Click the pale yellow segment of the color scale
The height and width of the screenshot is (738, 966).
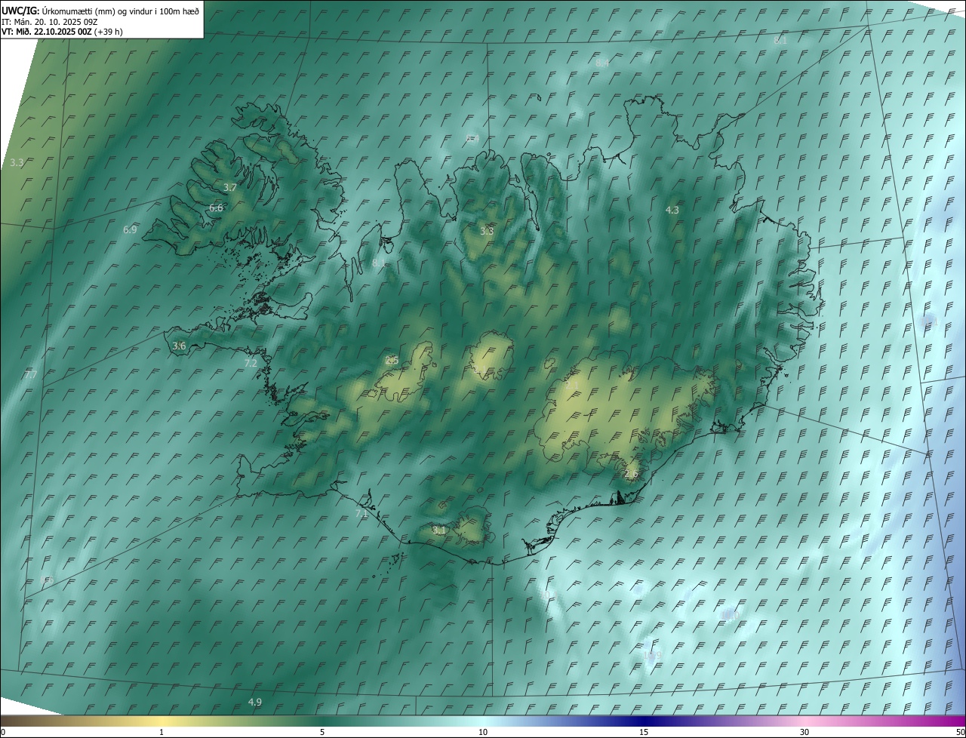pos(162,721)
